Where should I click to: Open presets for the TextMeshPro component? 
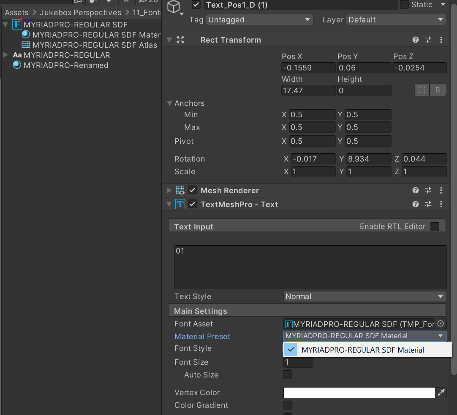(x=428, y=204)
